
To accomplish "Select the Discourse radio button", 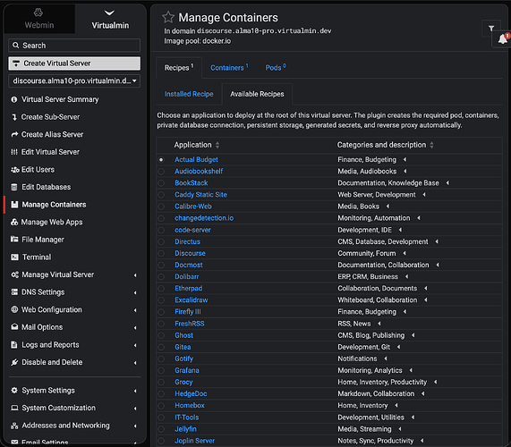I will tap(161, 253).
